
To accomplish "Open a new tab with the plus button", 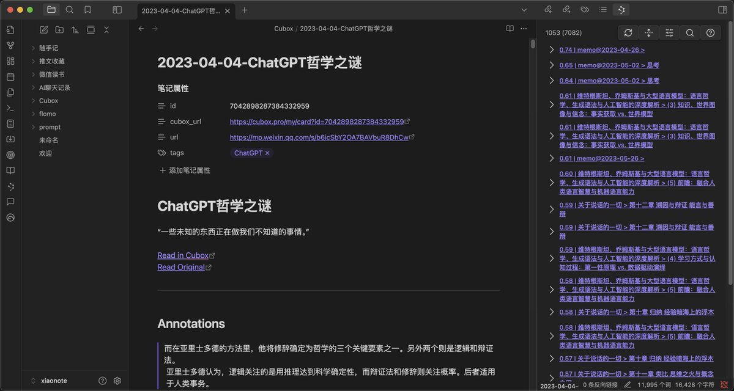I will tap(245, 10).
